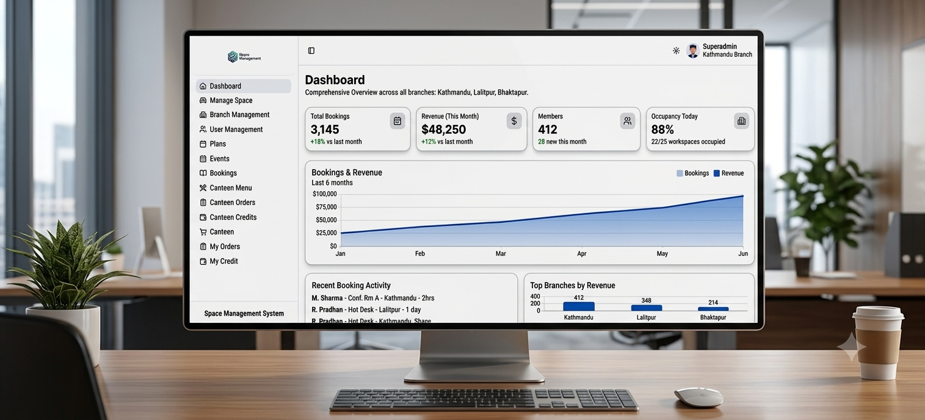Switch theme with the sun icon

676,51
